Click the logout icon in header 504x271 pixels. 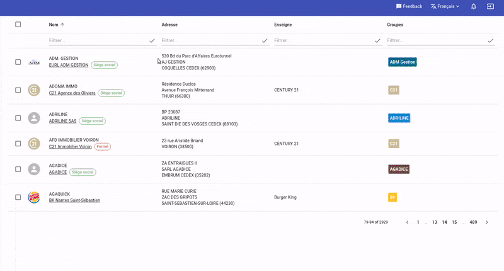(491, 6)
